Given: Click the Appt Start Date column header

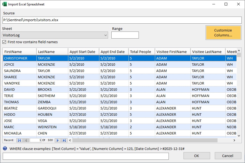Looking at the screenshot, I should (84, 52).
